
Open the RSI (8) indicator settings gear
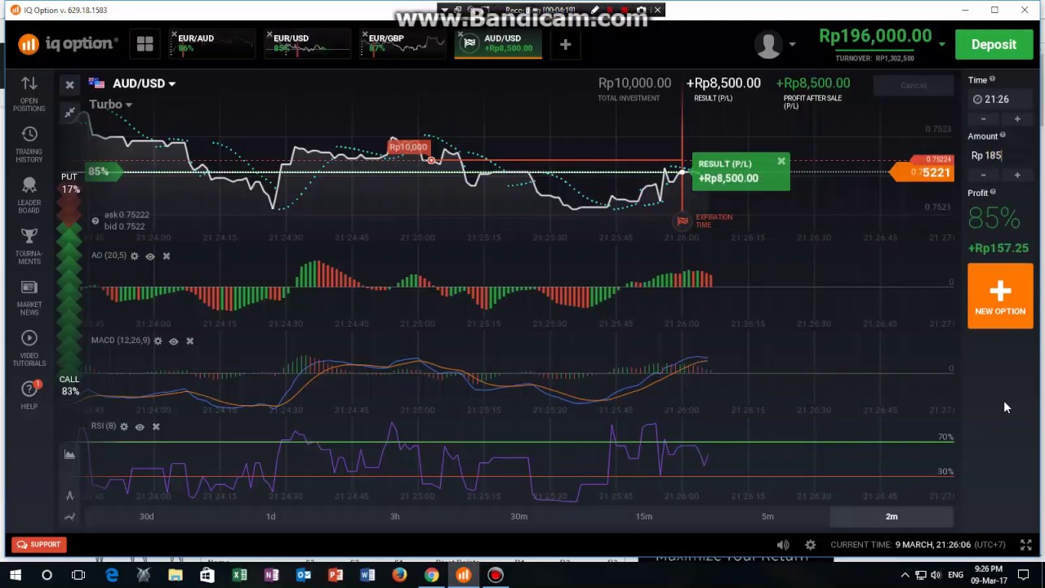[124, 426]
